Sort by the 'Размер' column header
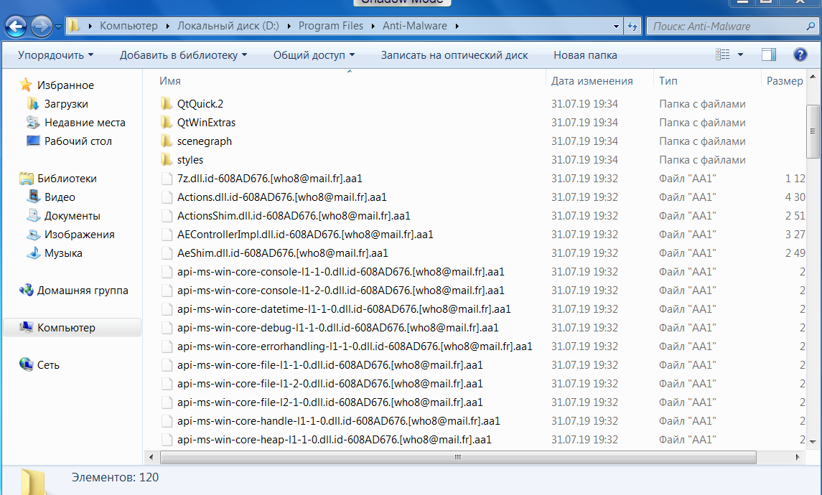Screen dimensions: 822x495 (x=784, y=80)
